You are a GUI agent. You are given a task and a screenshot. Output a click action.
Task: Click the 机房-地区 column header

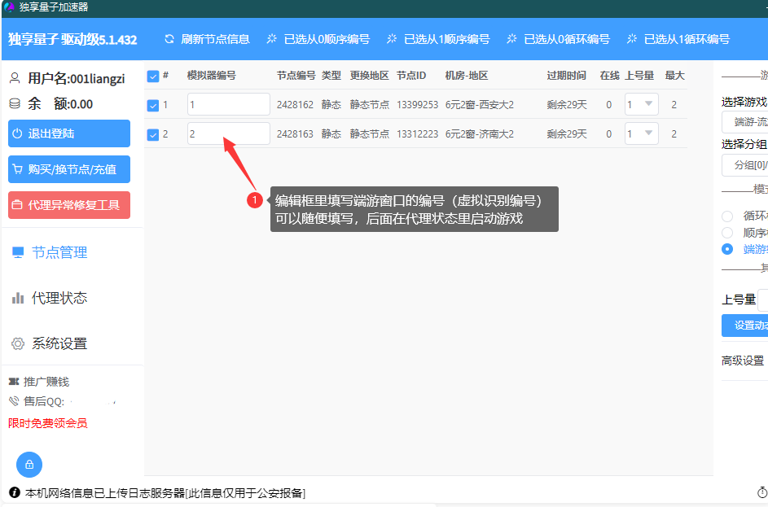467,76
